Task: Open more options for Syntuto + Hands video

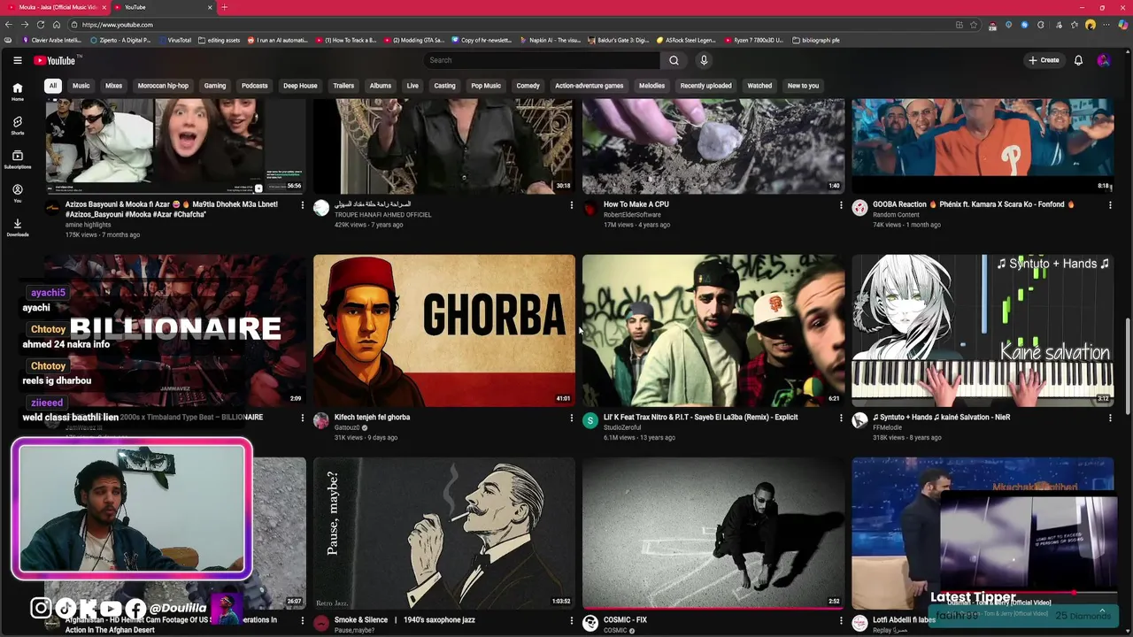Action: [1110, 418]
